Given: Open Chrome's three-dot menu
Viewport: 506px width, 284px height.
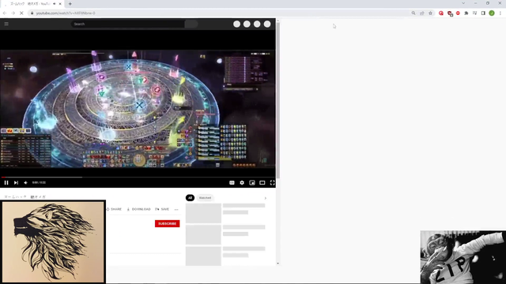Looking at the screenshot, I should 500,13.
